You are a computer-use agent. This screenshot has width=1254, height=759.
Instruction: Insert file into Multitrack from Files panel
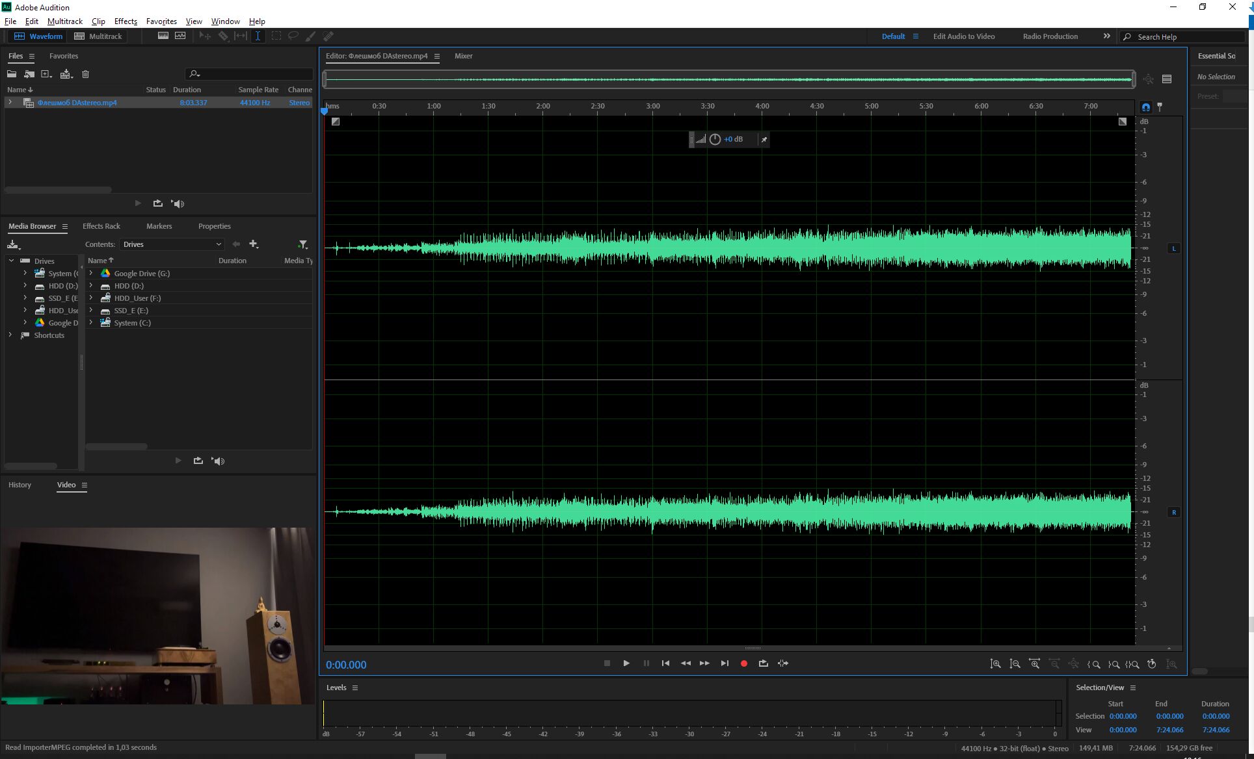pos(66,74)
